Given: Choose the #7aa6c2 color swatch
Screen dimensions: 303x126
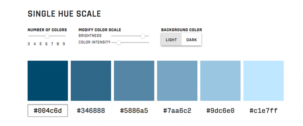Looking at the screenshot, I should click(x=177, y=81).
